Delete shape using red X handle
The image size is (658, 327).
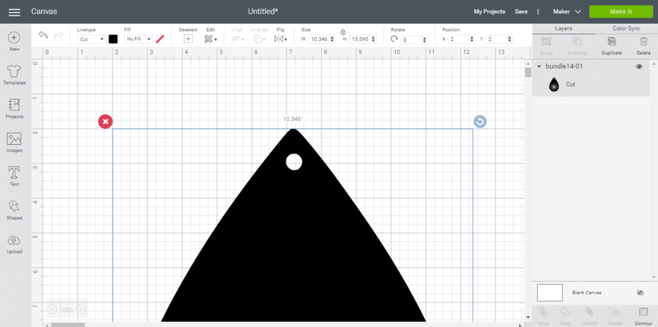tap(105, 121)
